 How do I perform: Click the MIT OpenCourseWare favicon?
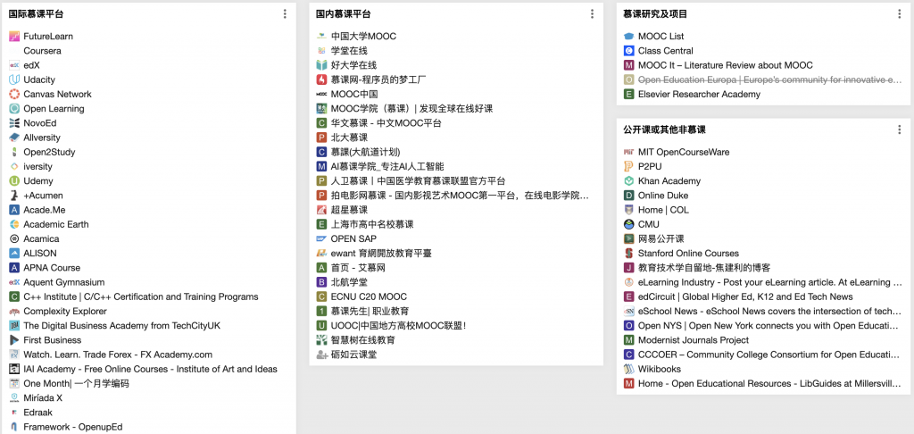(x=628, y=152)
